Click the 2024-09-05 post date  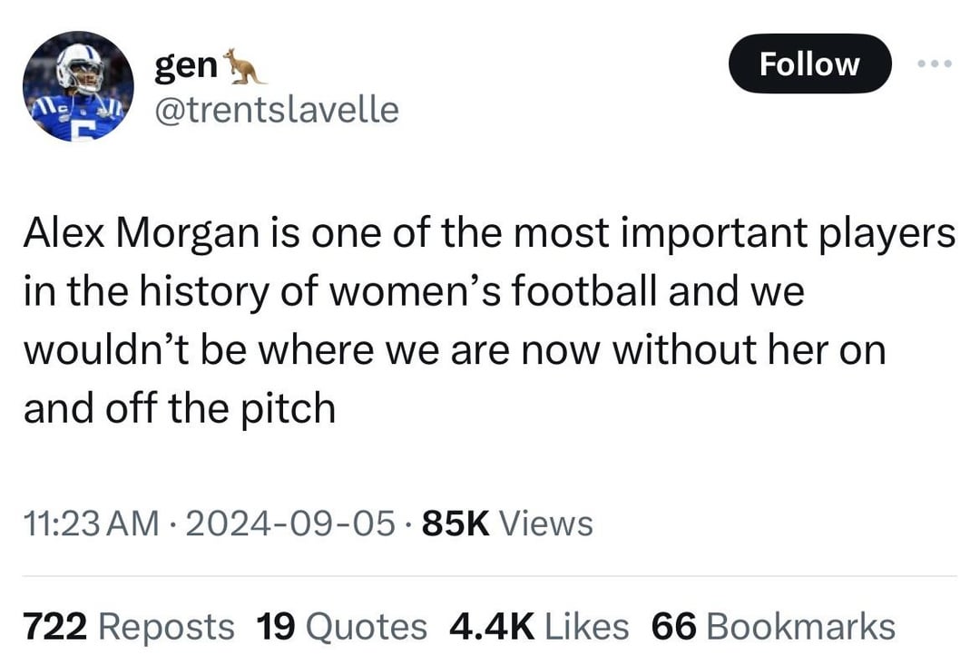pyautogui.click(x=290, y=523)
